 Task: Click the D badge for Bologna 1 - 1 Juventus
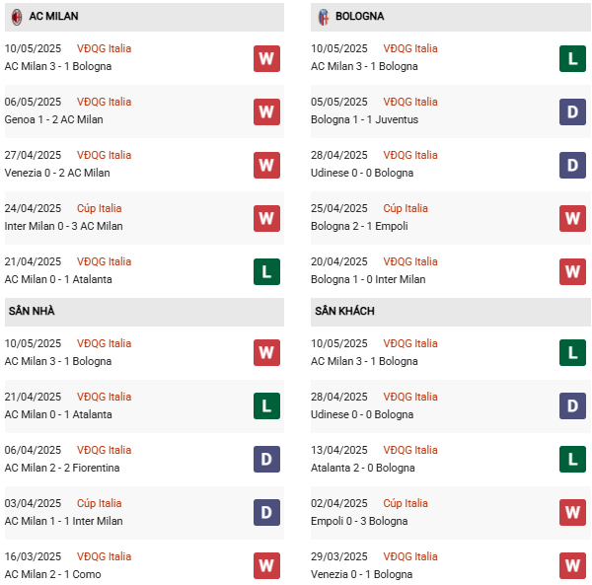coord(572,111)
